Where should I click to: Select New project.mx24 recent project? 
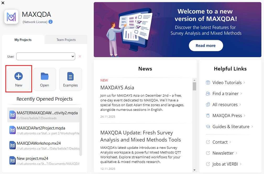[x=43, y=160]
